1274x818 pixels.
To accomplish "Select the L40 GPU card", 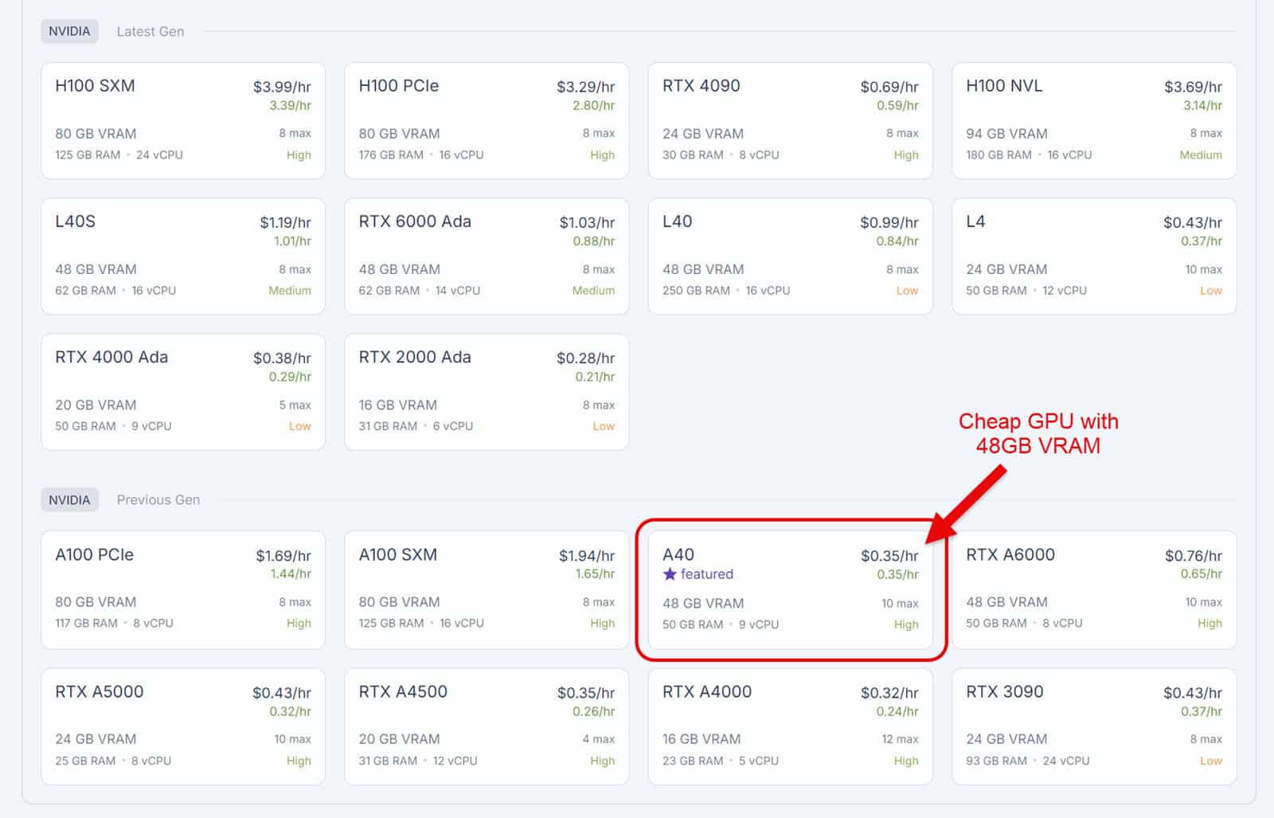I will pos(790,256).
